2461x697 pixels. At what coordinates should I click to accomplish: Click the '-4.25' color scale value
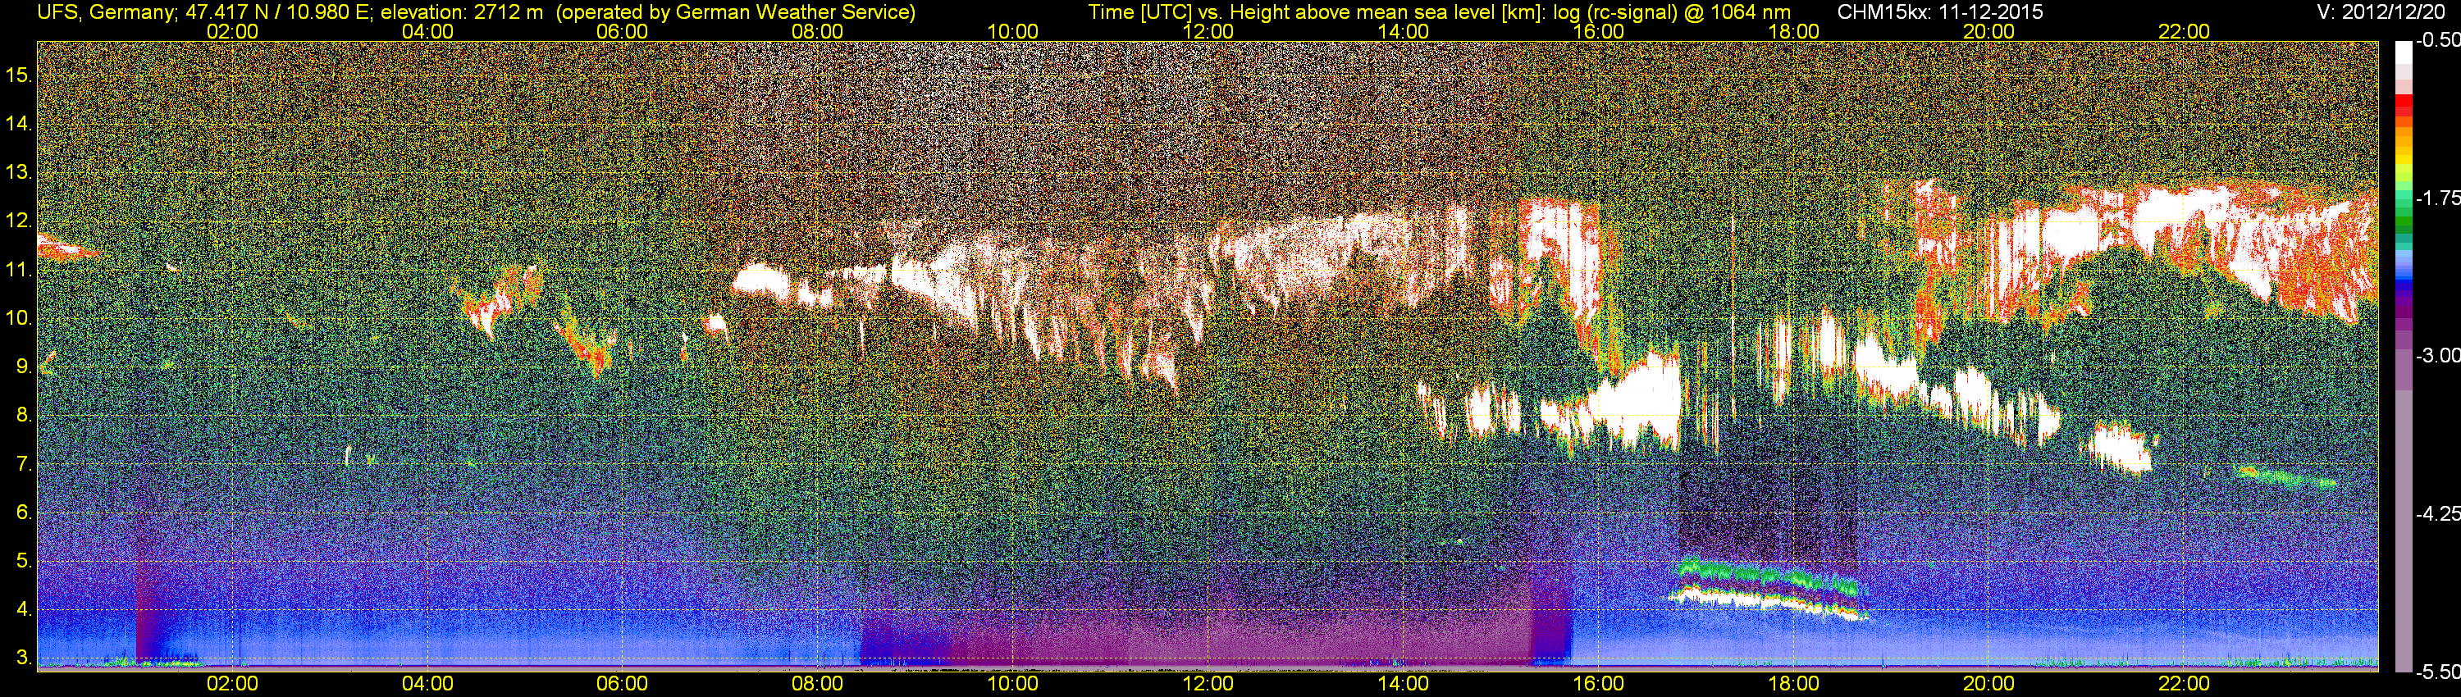pos(2437,513)
